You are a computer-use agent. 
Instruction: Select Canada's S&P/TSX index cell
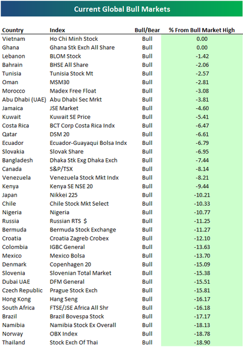pyautogui.click(x=61, y=169)
